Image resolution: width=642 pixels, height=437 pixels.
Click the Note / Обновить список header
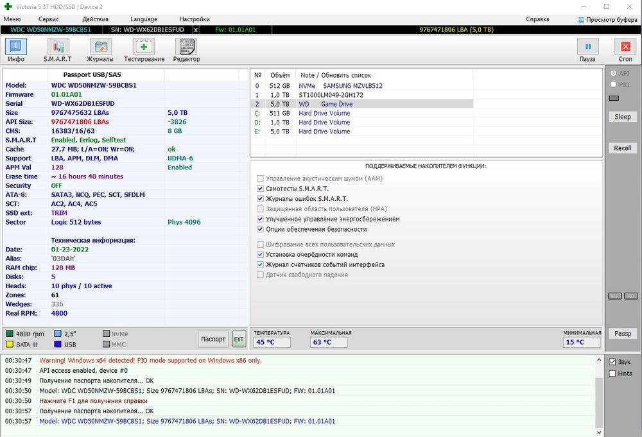336,75
